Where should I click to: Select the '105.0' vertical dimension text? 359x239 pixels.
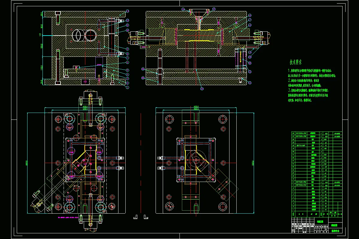pyautogui.click(x=42, y=46)
